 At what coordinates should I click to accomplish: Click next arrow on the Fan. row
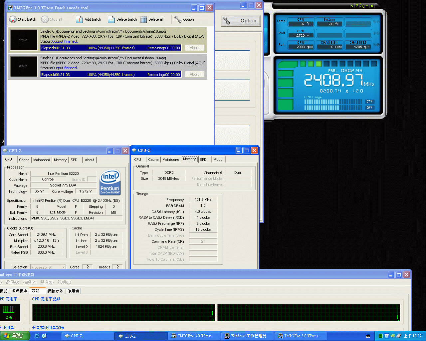click(x=378, y=45)
